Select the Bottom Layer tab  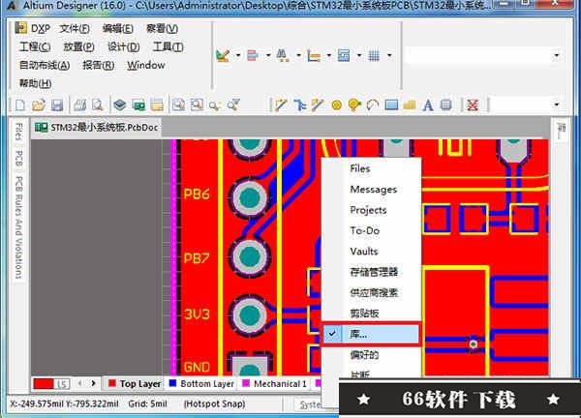(202, 384)
